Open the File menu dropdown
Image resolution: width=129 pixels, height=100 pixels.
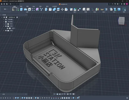click(x=7, y=4)
